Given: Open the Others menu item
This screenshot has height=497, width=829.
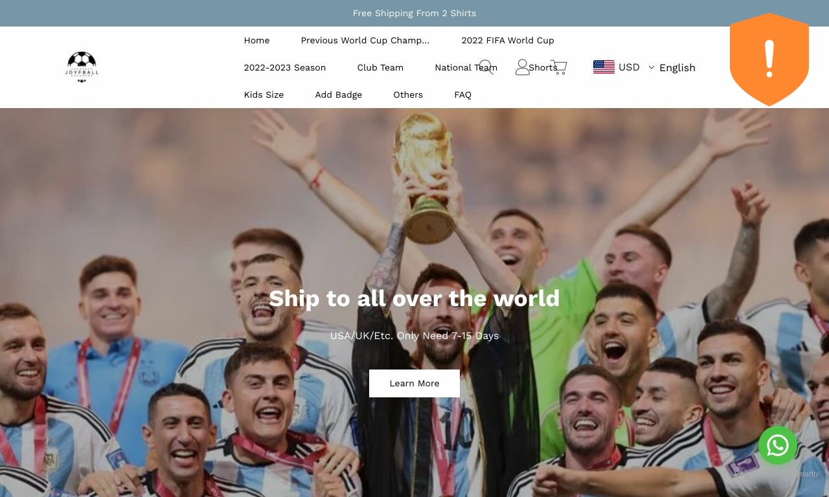Looking at the screenshot, I should (408, 94).
